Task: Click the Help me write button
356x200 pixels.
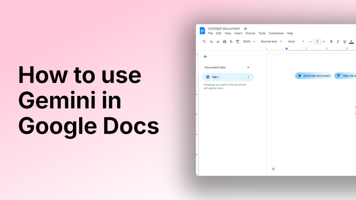Action: tap(345, 76)
